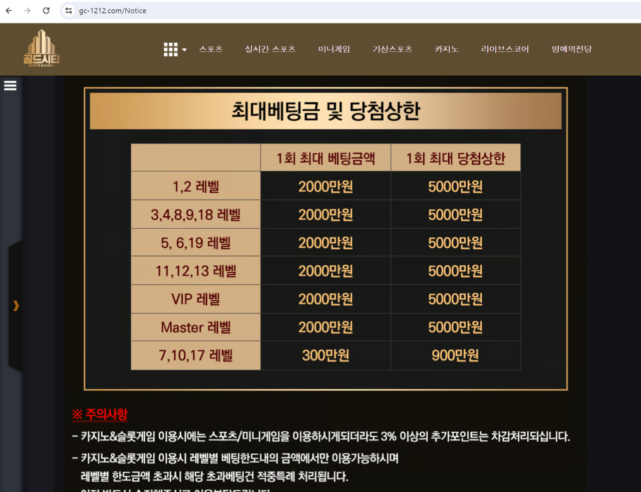Open site information icon in address bar

69,11
